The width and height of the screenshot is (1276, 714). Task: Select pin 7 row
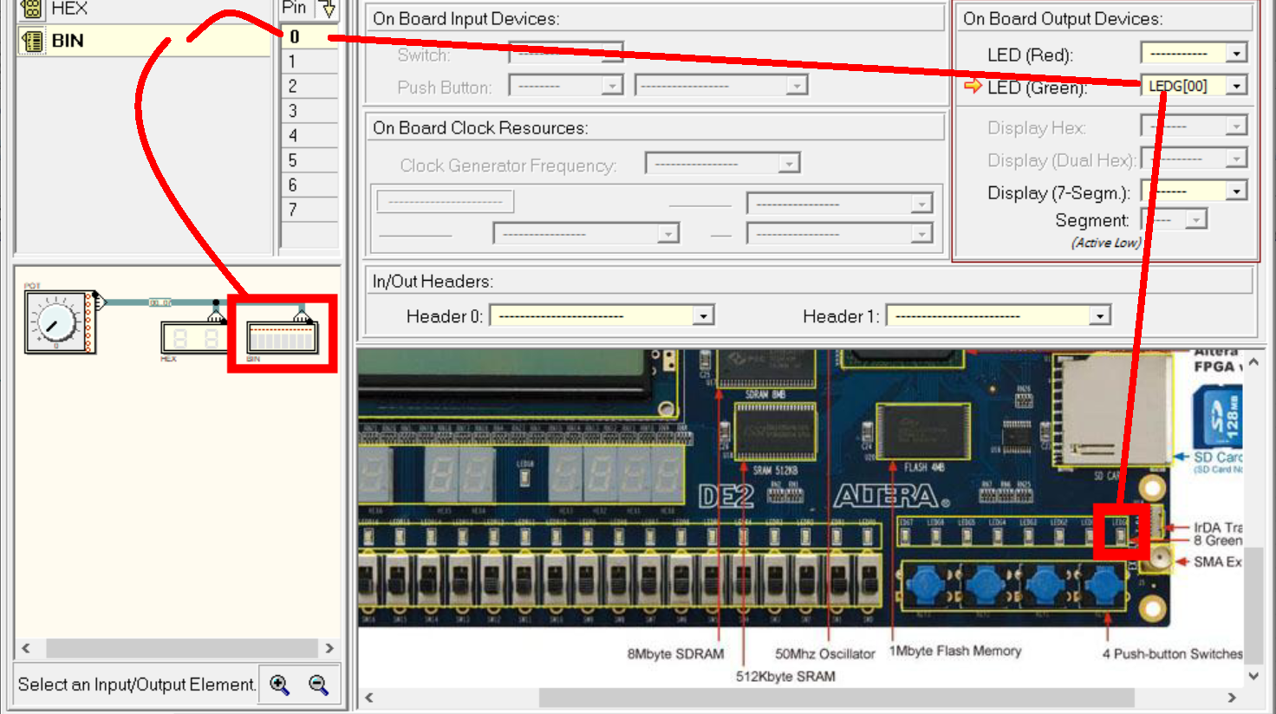(x=309, y=210)
